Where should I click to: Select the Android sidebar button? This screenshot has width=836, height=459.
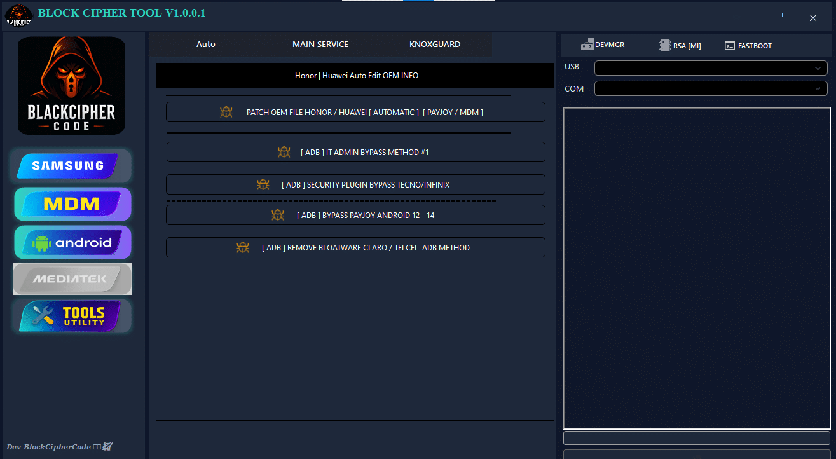click(72, 242)
